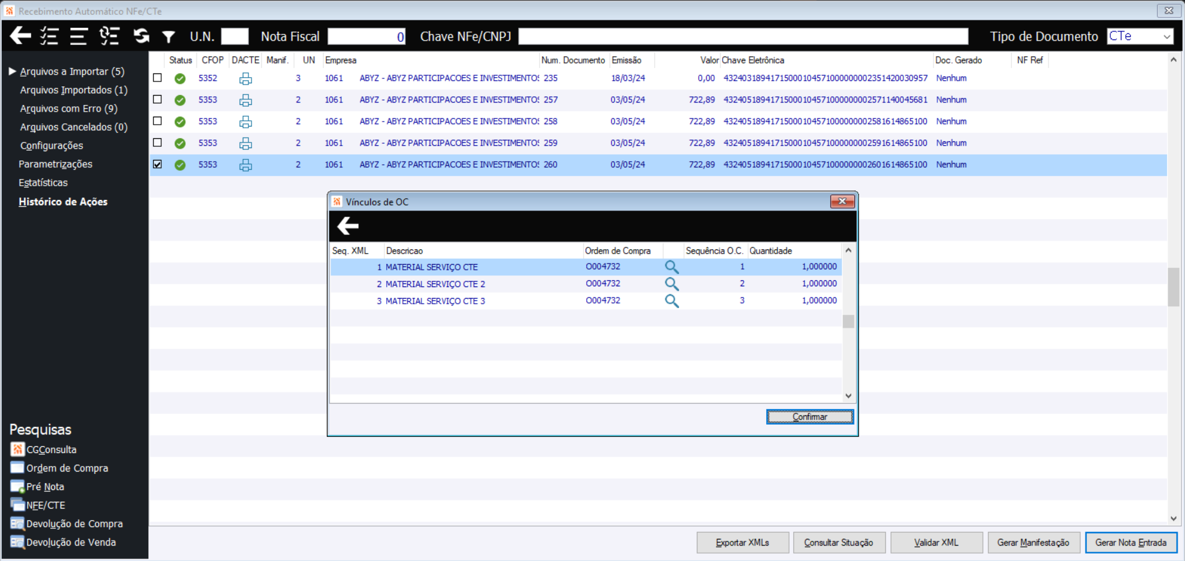
Task: Select the MATERIAL SERVIÇO CTE 3 row text
Action: pyautogui.click(x=436, y=301)
